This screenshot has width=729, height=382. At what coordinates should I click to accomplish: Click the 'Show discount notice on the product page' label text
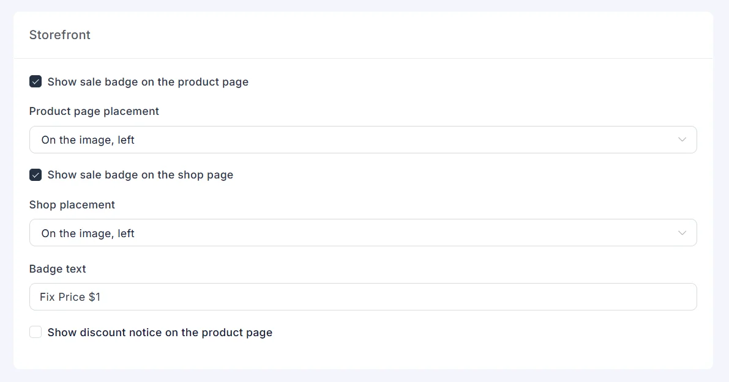160,332
